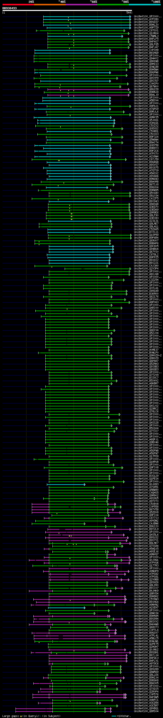Open entry UniRef100_Q5JK61

coord(146,120)
